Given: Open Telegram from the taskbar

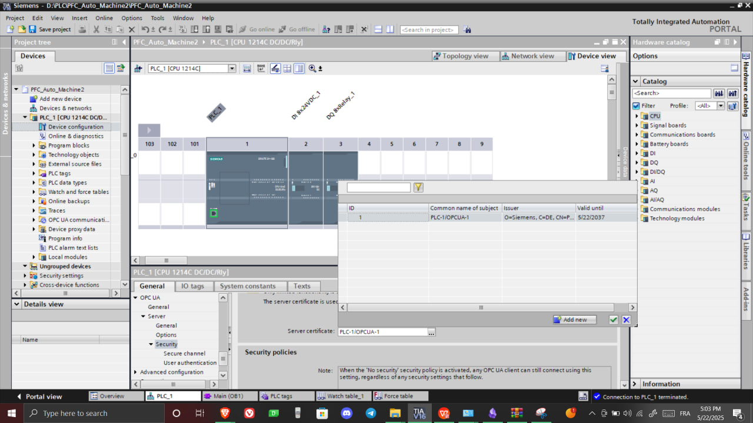Looking at the screenshot, I should click(x=371, y=413).
